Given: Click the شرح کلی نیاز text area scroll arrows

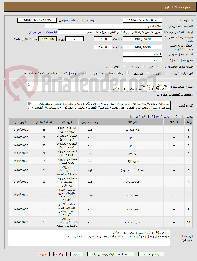Looking at the screenshot, I should 29,85.
